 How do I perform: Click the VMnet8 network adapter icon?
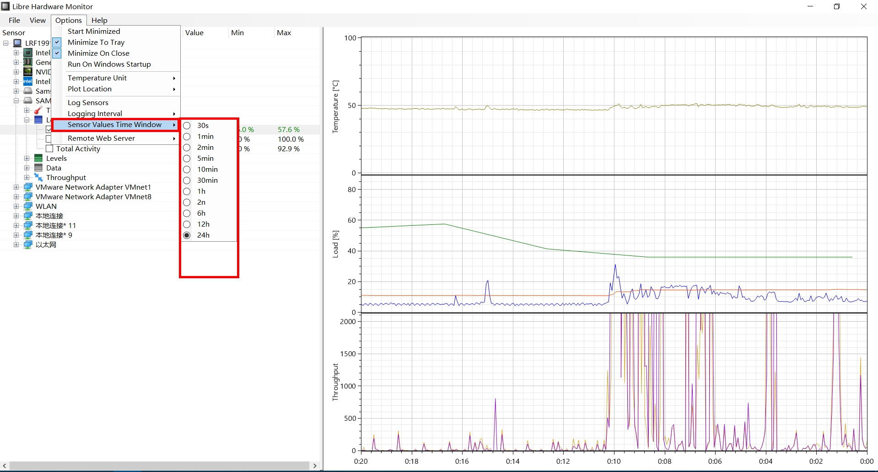tap(28, 196)
